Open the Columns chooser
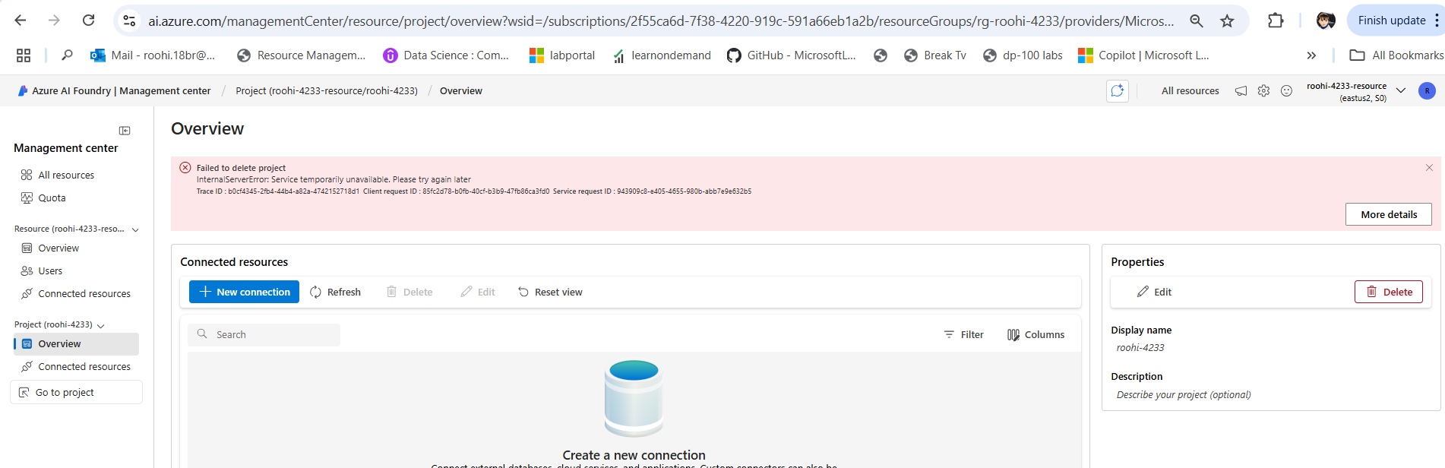This screenshot has height=468, width=1445. 1036,334
